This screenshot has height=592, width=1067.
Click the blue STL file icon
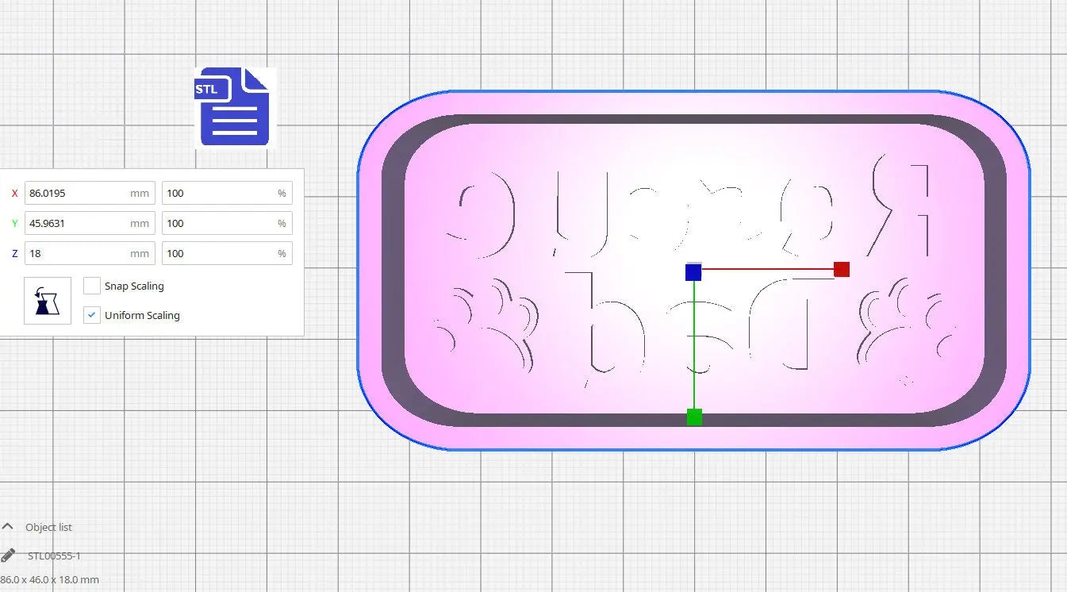tap(235, 107)
